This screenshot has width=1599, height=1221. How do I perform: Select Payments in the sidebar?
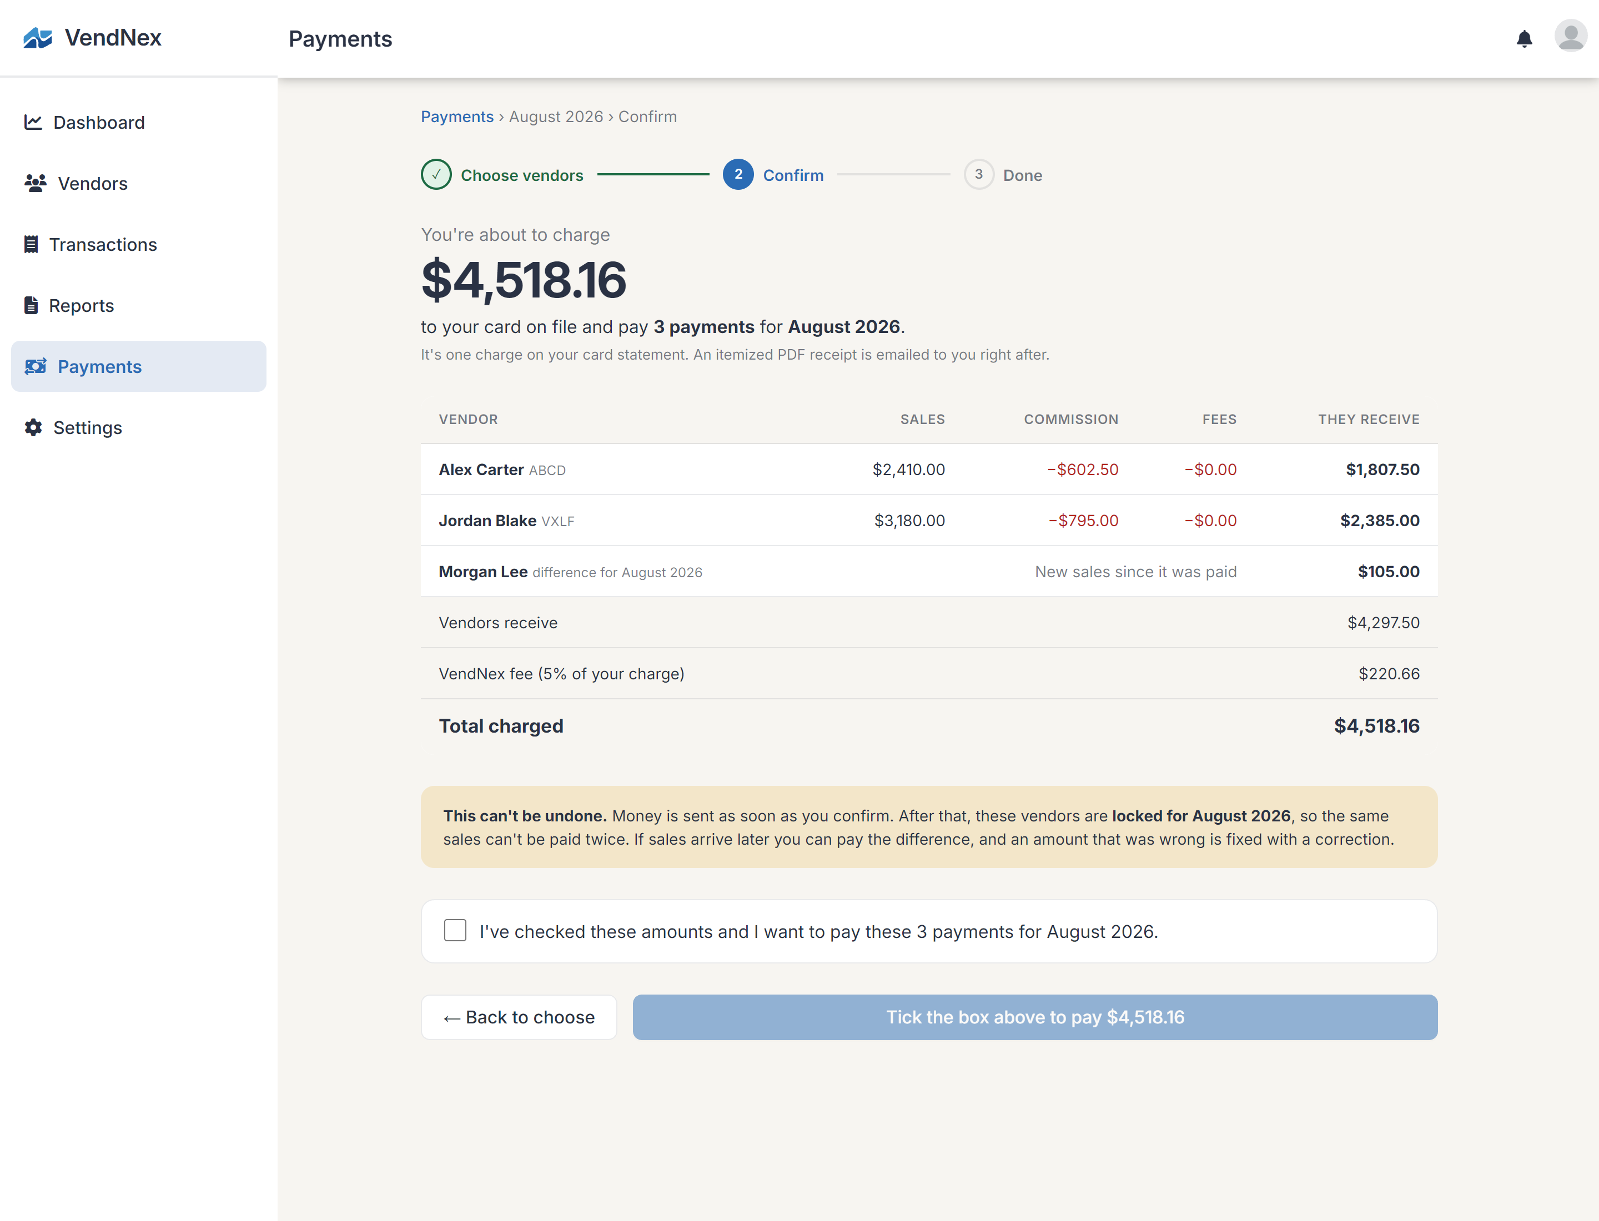tap(139, 366)
